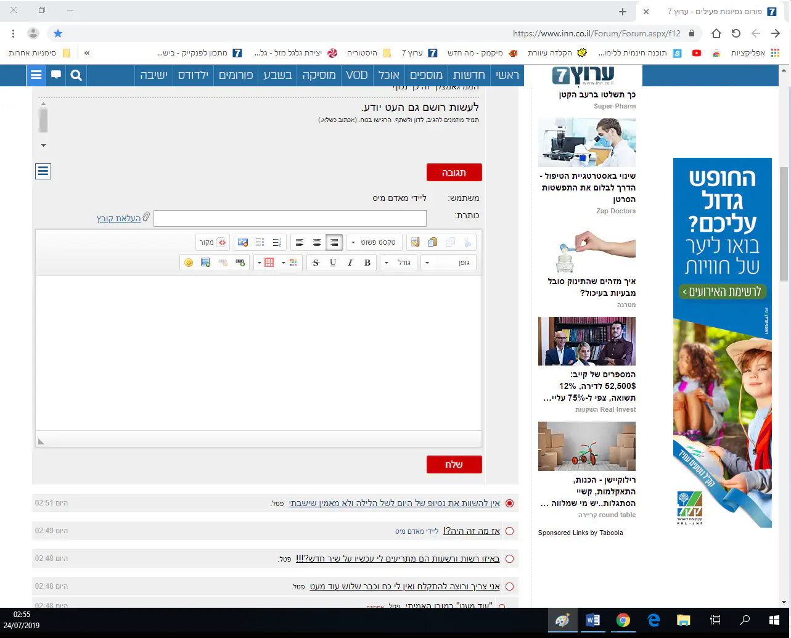791x638 pixels.
Task: Open the text color palette picker
Action: point(293,263)
